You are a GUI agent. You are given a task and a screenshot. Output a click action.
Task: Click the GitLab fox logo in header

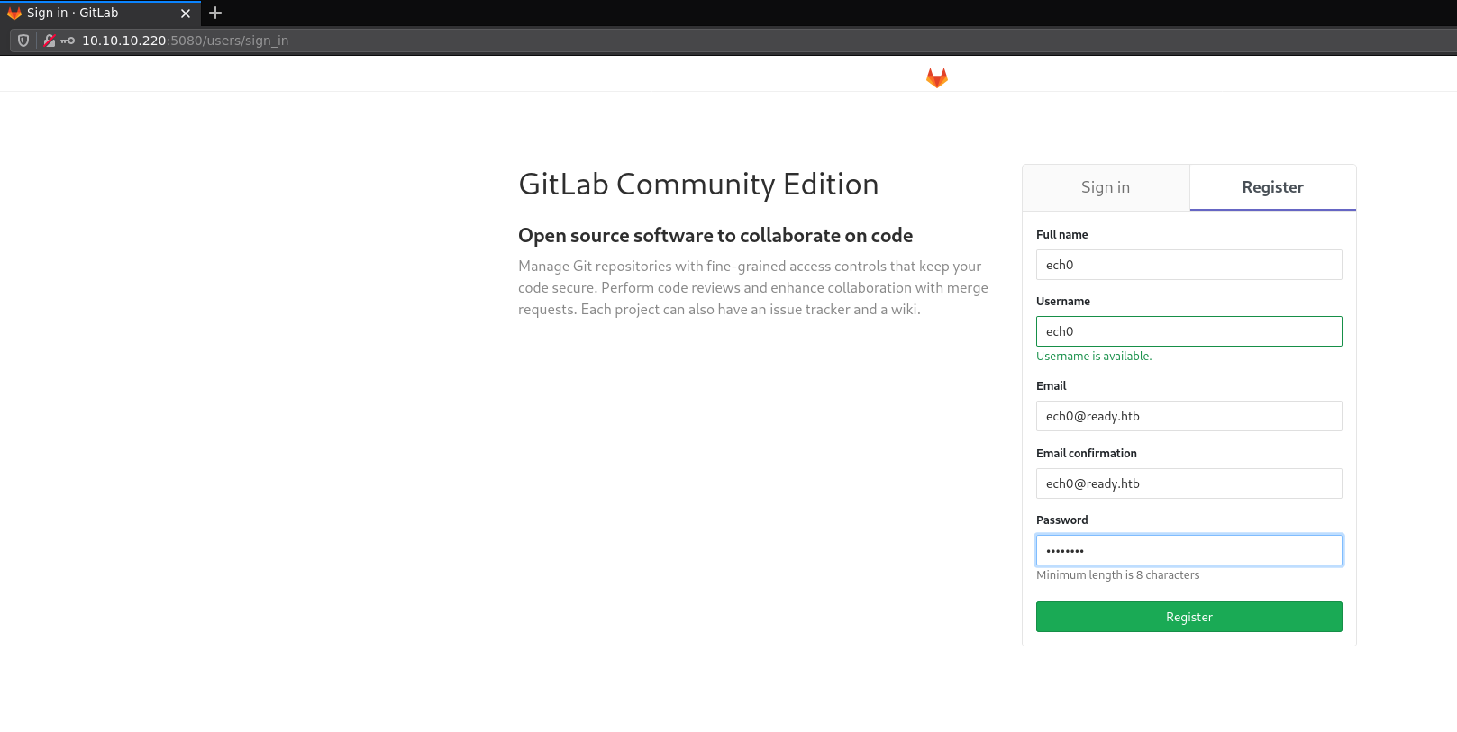pos(936,78)
